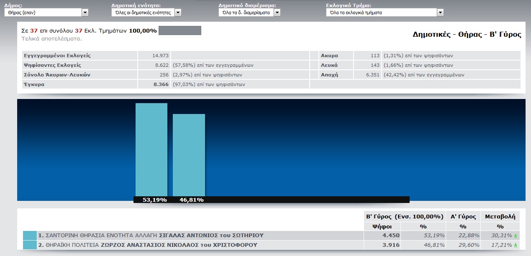Click the Δημοτικές - Θήρας - Β' Γύρος title
The width and height of the screenshot is (531, 256).
pyautogui.click(x=467, y=34)
